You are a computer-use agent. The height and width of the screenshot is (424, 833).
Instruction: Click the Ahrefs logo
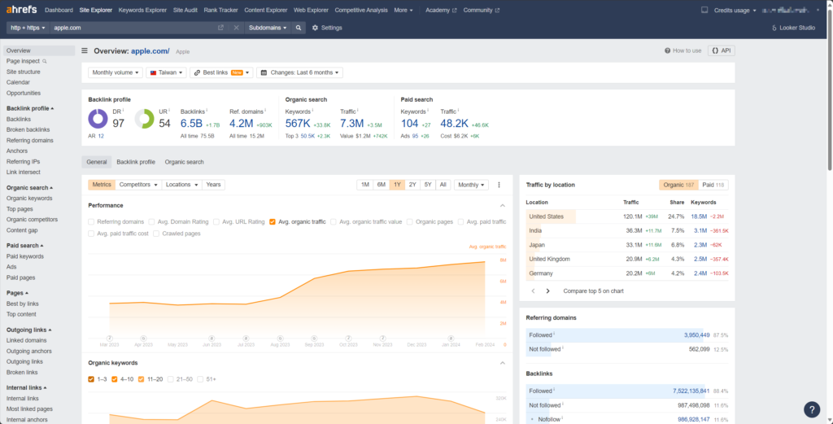point(21,10)
